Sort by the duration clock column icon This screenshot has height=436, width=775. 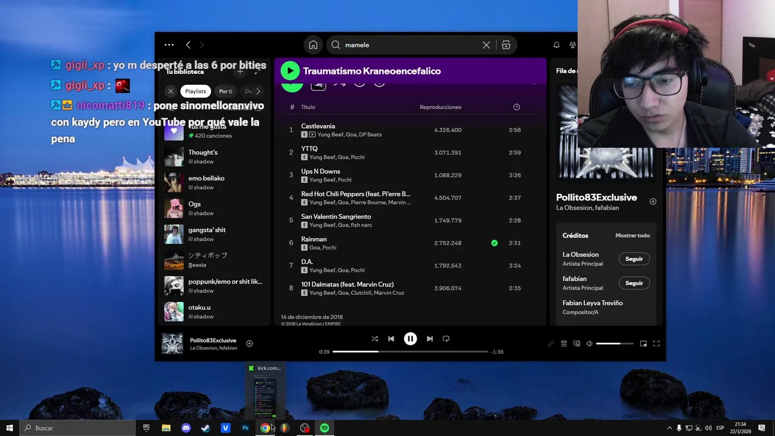[516, 107]
